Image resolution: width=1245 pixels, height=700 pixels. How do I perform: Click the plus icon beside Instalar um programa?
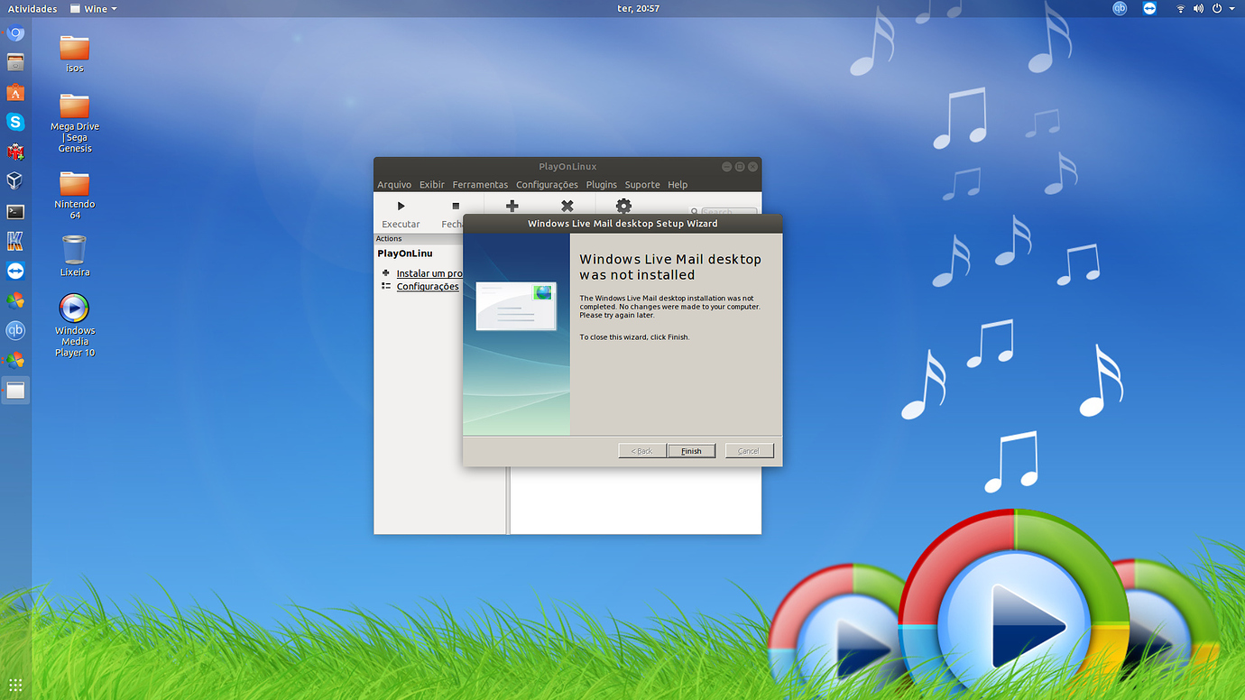click(386, 272)
